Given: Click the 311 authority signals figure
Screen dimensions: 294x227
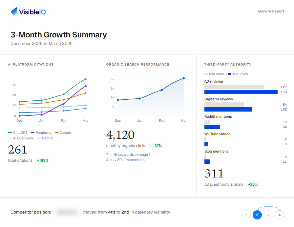Looking at the screenshot, I should (x=214, y=174).
